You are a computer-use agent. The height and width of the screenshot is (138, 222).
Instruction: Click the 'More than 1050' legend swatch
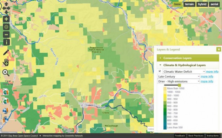(x=165, y=88)
